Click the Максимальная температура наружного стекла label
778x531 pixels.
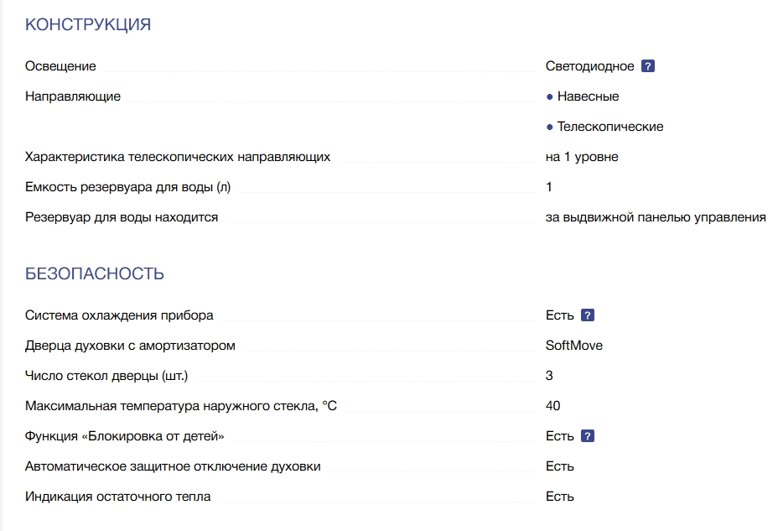(181, 406)
